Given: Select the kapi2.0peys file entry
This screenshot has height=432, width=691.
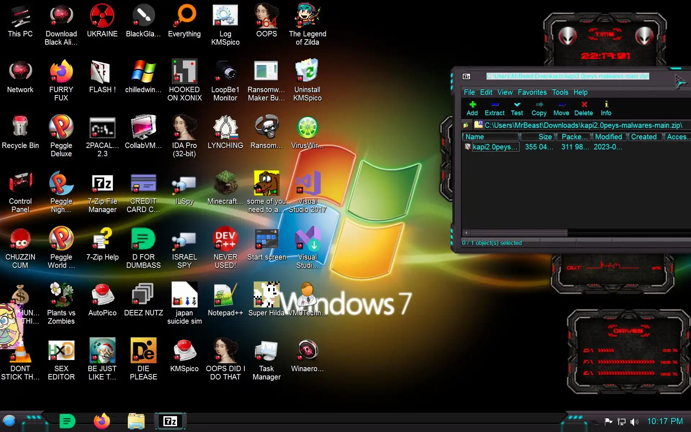Looking at the screenshot, I should (x=494, y=147).
